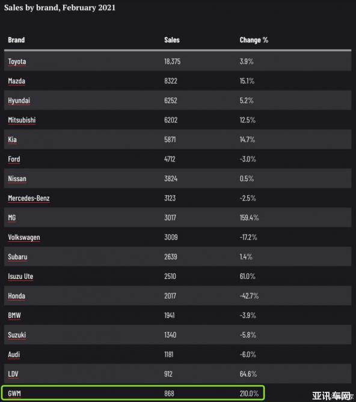Click the Change % column header
The width and height of the screenshot is (356, 402).
254,40
